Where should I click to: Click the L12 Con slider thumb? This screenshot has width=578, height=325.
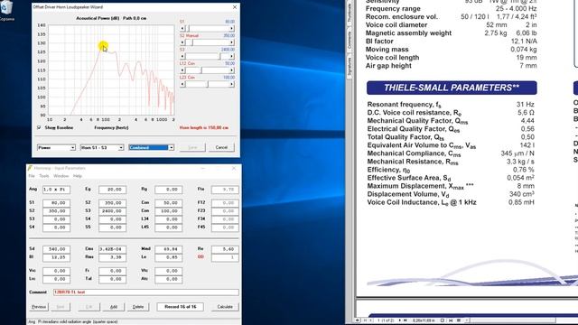(200, 70)
